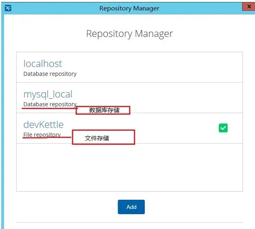Screen dimensions: 255x229
Task: Select the mysql_local repository name
Action: (x=48, y=94)
